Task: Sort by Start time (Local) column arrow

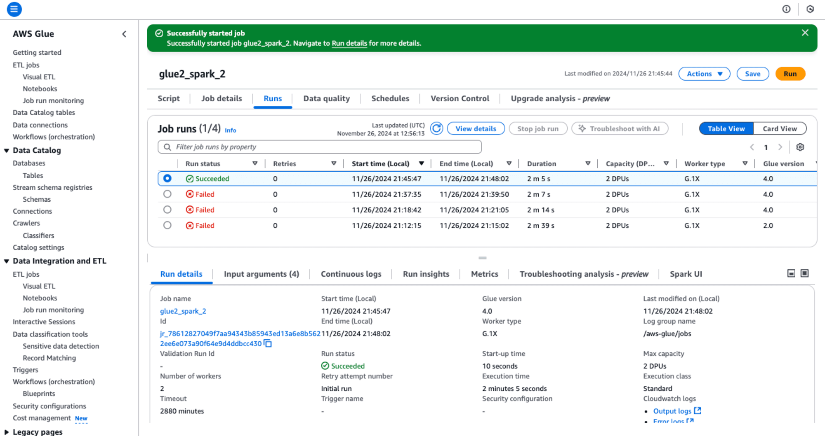Action: pos(422,163)
